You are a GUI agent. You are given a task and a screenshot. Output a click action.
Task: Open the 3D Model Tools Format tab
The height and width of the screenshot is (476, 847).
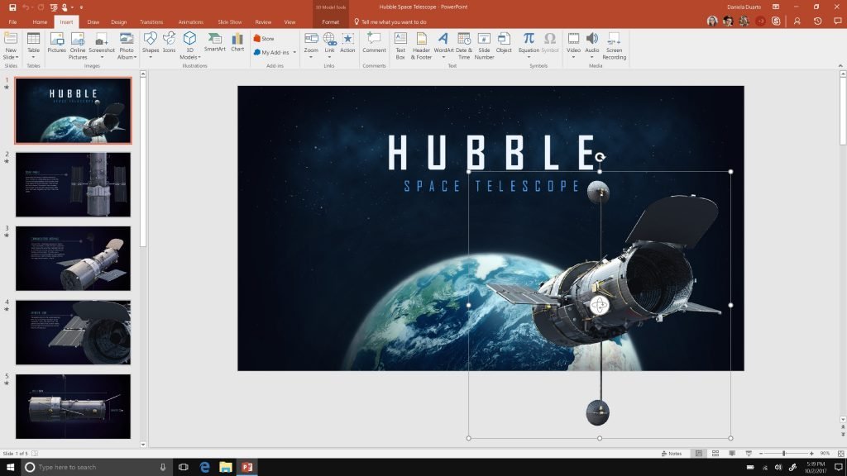click(330, 22)
